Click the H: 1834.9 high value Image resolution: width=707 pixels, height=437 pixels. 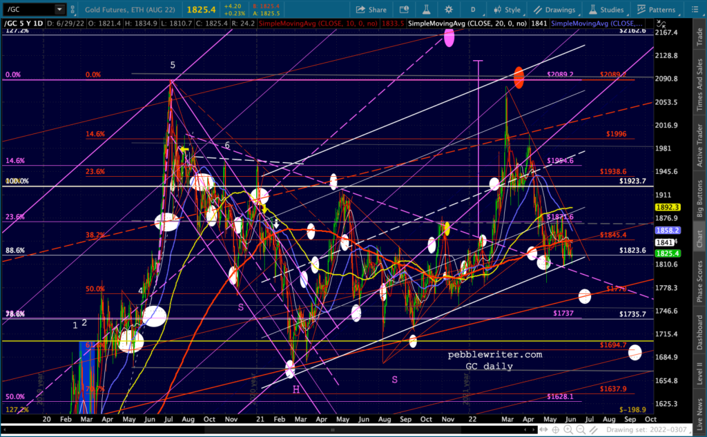pyautogui.click(x=141, y=23)
